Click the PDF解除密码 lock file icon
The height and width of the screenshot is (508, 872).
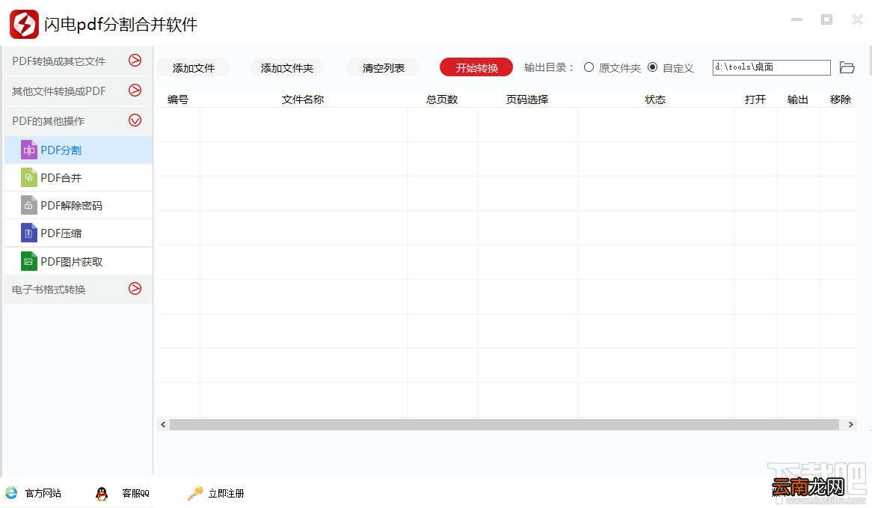[x=29, y=205]
